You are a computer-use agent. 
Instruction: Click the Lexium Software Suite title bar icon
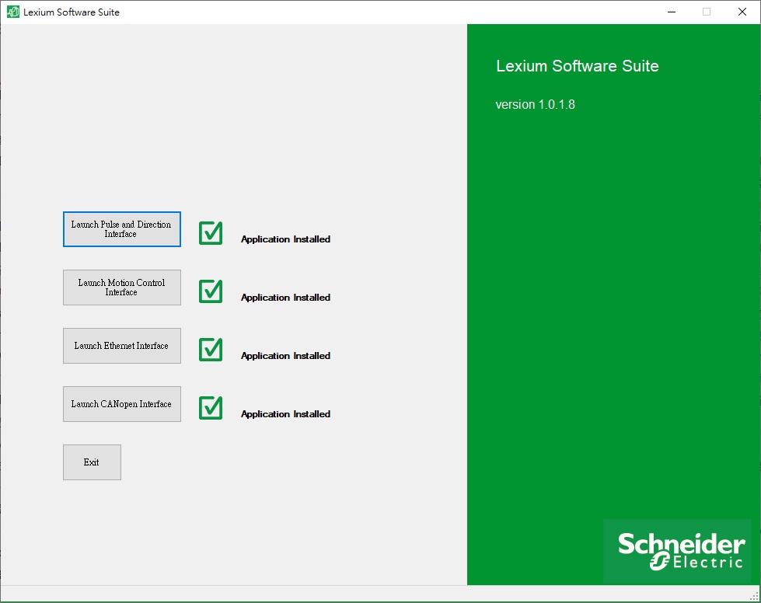click(x=11, y=12)
